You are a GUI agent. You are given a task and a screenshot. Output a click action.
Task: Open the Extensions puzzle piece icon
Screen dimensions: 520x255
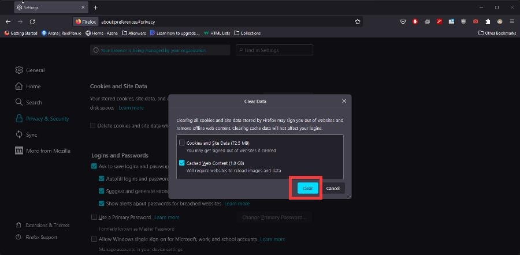click(x=488, y=21)
